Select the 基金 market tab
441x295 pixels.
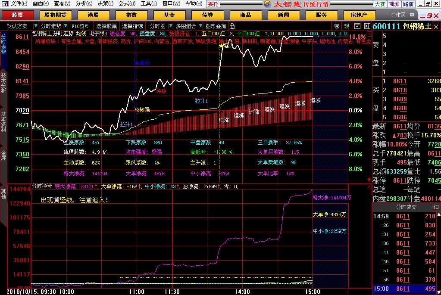click(169, 15)
